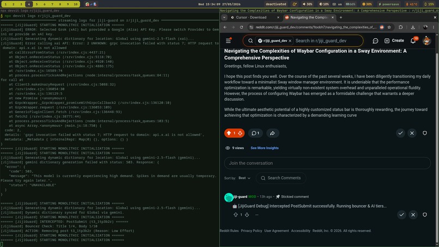Click See More Insights link
Viewport: 439px width, 247px height.
pos(264,148)
